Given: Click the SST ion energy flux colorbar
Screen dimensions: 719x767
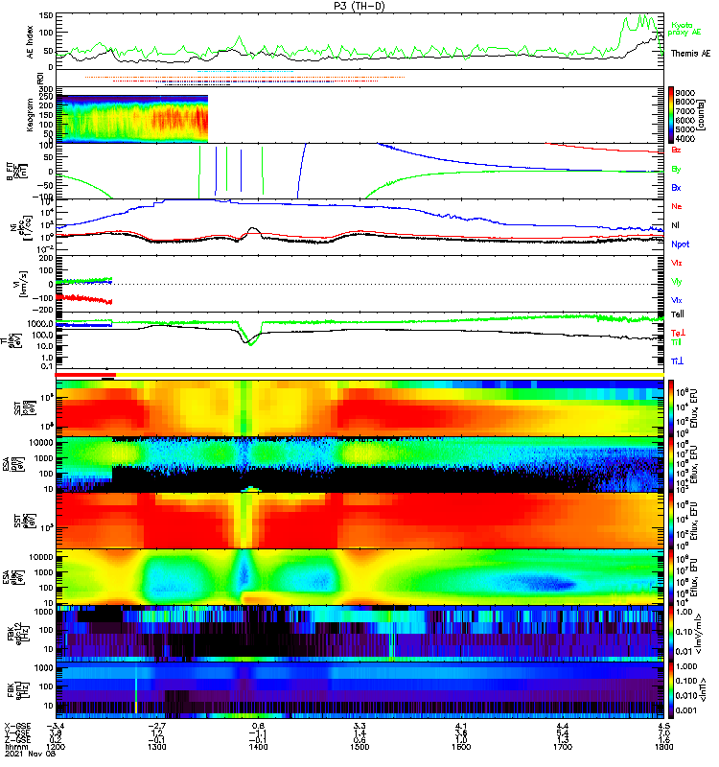Looking at the screenshot, I should tap(671, 408).
